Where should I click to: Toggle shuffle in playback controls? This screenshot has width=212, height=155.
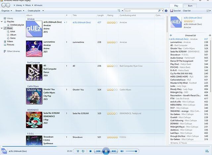78,151
